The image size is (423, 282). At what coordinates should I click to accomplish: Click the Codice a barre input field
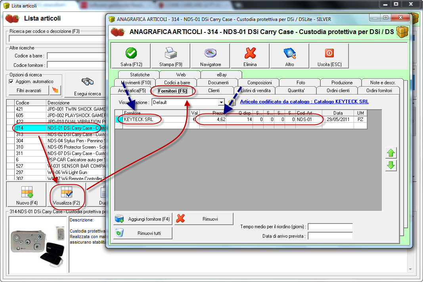77,56
